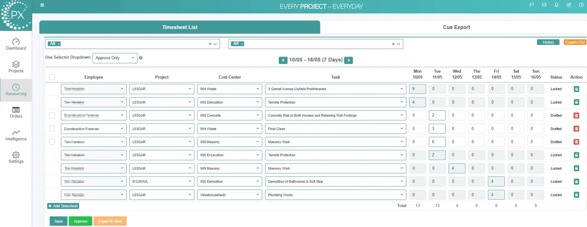Click help icon beside Approve Only selector
This screenshot has height=227, width=587.
tap(141, 58)
